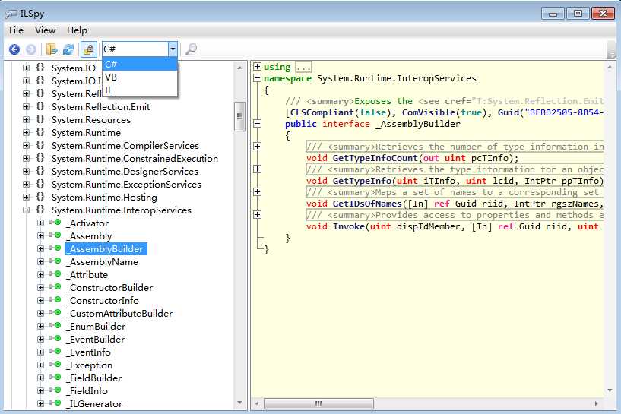Screen dimensions: 621x414
Task: Expand the _AssemblyBuilder interface node
Action: coord(40,249)
